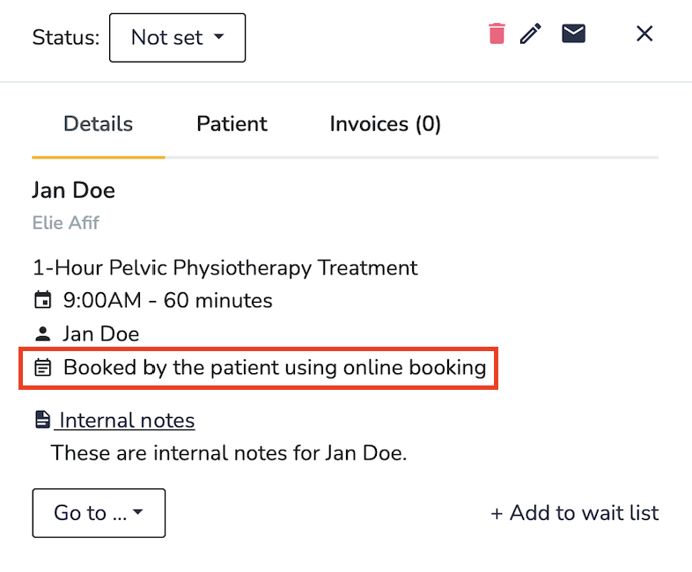Image resolution: width=692 pixels, height=572 pixels.
Task: Open the Status "Not set" dropdown
Action: 177,38
